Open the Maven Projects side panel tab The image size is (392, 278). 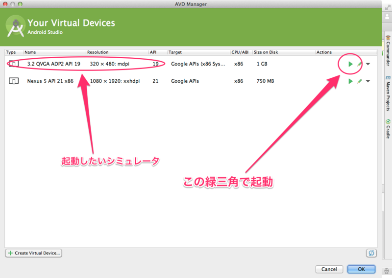388,93
